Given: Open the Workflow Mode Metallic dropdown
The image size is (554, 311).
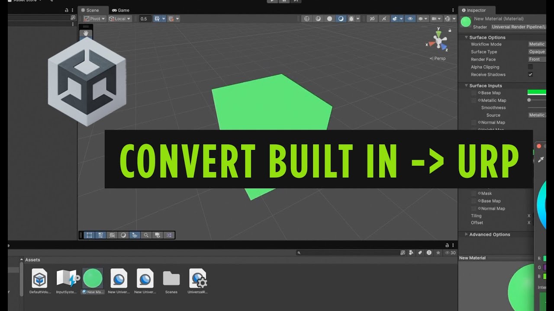Looking at the screenshot, I should [x=537, y=44].
